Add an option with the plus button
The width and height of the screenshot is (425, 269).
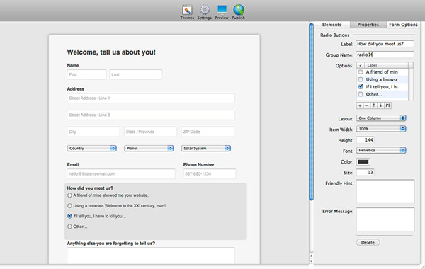(x=360, y=105)
